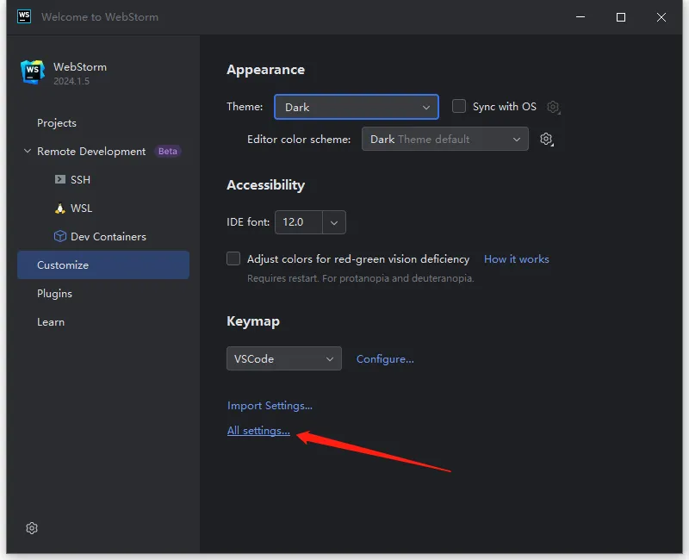Open the Editor color scheme dropdown
689x560 pixels.
[x=444, y=140]
